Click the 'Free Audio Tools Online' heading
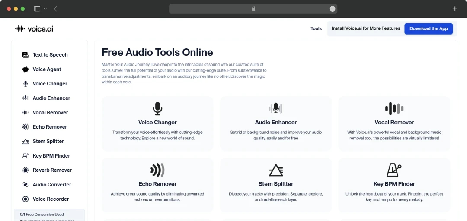The height and width of the screenshot is (221, 467). point(157,52)
